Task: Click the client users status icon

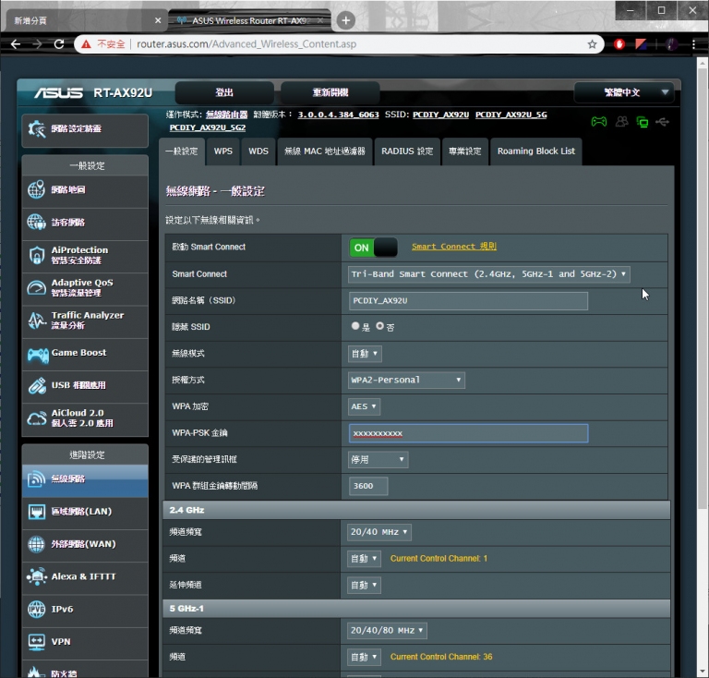Action: click(x=622, y=122)
